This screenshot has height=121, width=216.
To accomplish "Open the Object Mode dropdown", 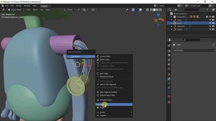I will point(16,10).
